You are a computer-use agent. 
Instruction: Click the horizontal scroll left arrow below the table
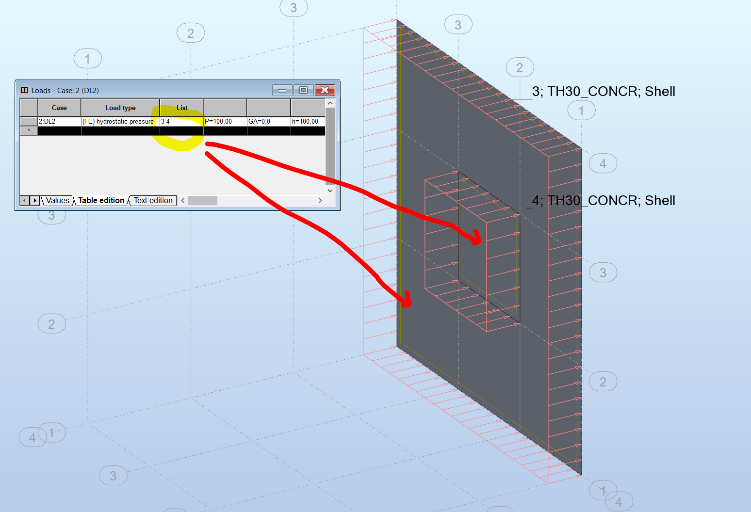(x=182, y=200)
